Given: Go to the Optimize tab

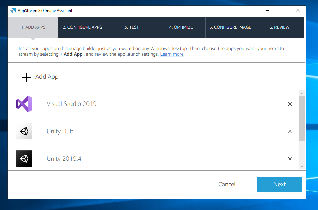Looking at the screenshot, I should click(181, 27).
